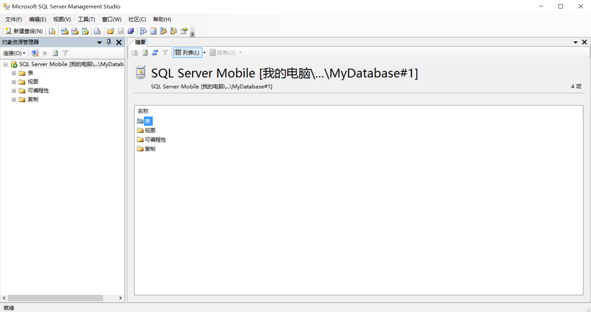This screenshot has width=591, height=312.
Task: Expand the 视图 node in the tree
Action: 14,82
